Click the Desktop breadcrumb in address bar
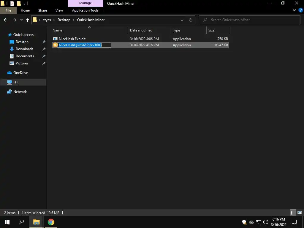Screen dimensions: 304x228 click(x=64, y=20)
